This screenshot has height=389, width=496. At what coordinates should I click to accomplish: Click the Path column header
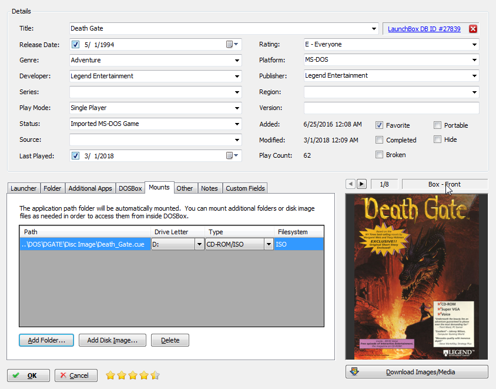[85, 232]
